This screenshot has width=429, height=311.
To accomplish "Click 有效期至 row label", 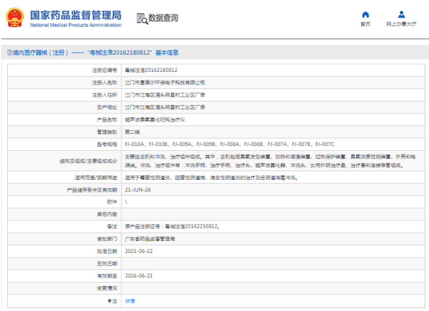I will coord(107,276).
